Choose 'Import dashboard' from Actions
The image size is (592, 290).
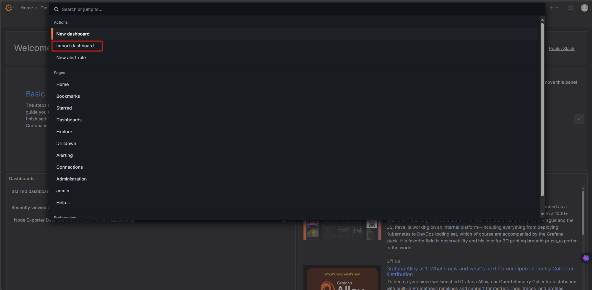[x=294, y=46]
